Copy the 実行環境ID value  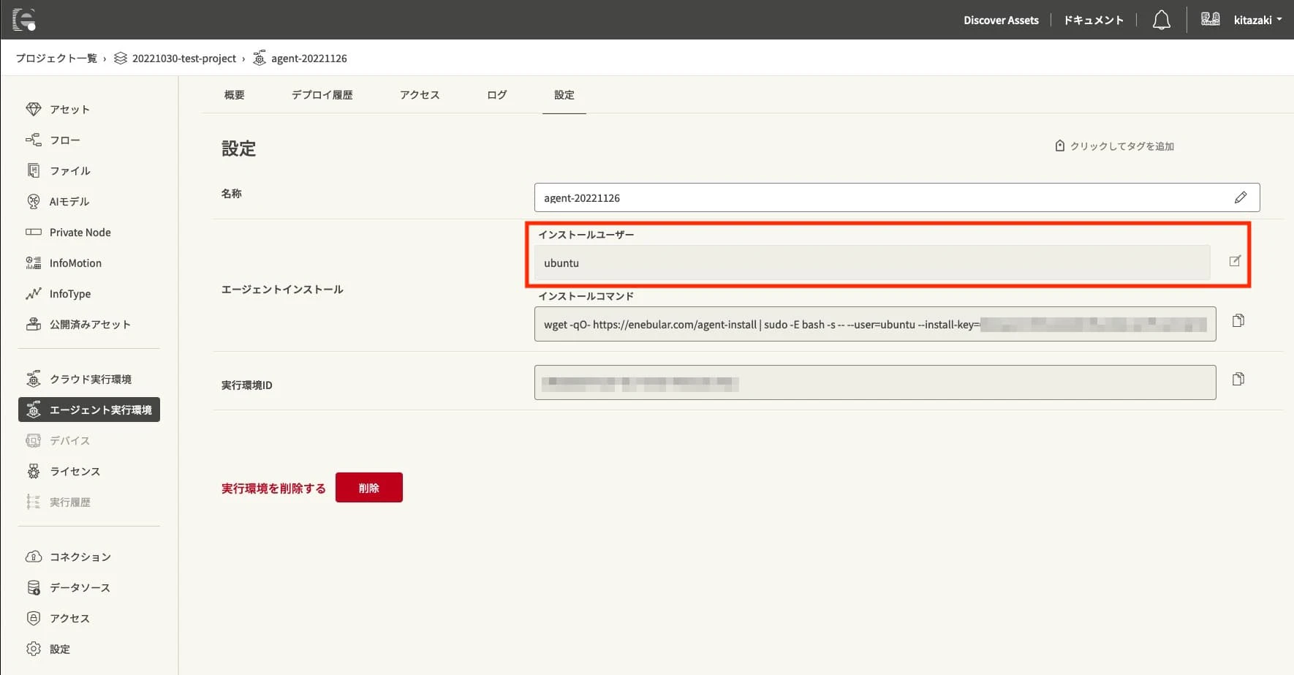tap(1238, 379)
